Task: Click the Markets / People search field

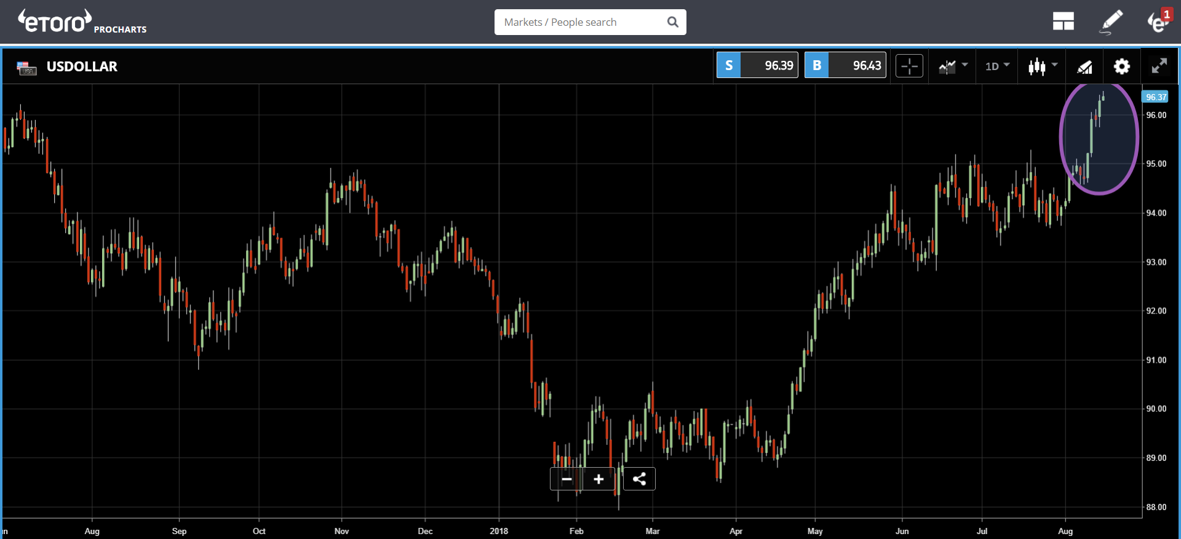Action: click(578, 22)
